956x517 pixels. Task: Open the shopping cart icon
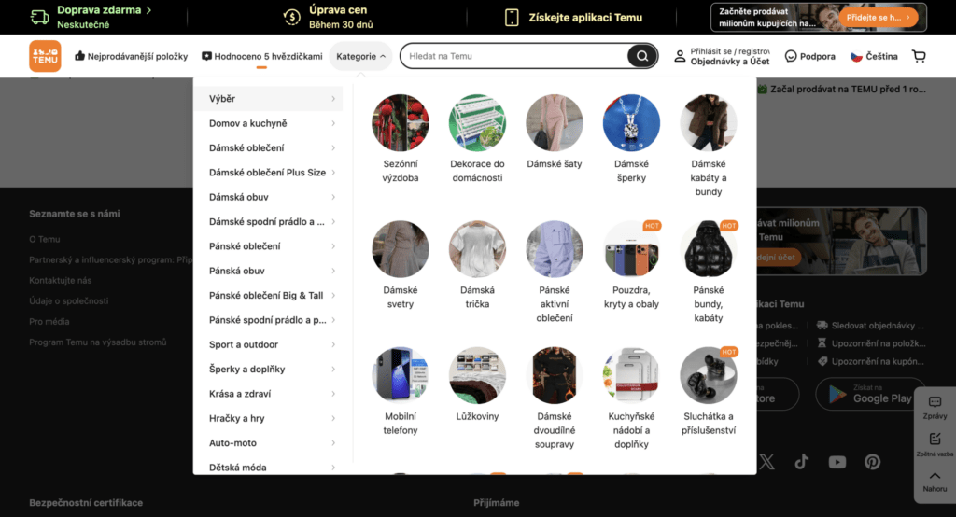point(919,56)
